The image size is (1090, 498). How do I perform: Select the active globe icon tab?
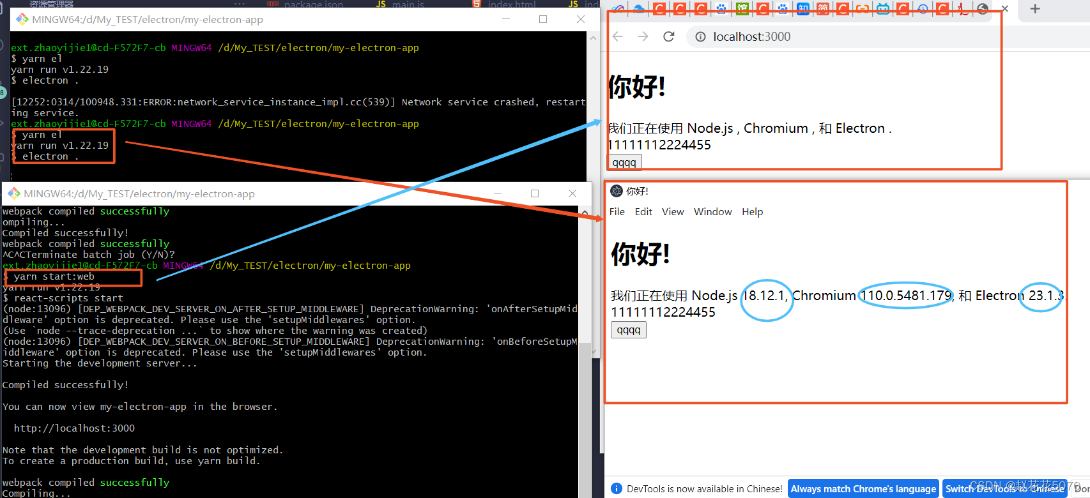tap(983, 9)
